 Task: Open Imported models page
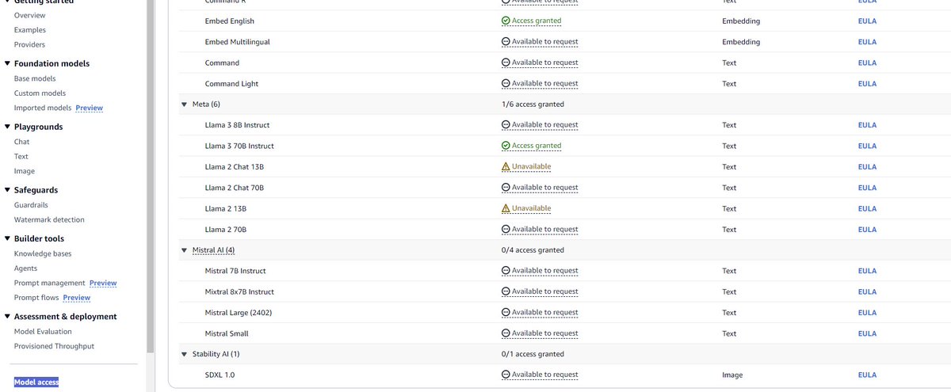(x=43, y=108)
